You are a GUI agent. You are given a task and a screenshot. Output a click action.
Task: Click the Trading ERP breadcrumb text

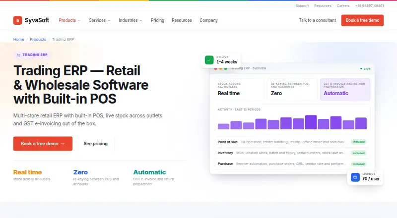(x=63, y=40)
